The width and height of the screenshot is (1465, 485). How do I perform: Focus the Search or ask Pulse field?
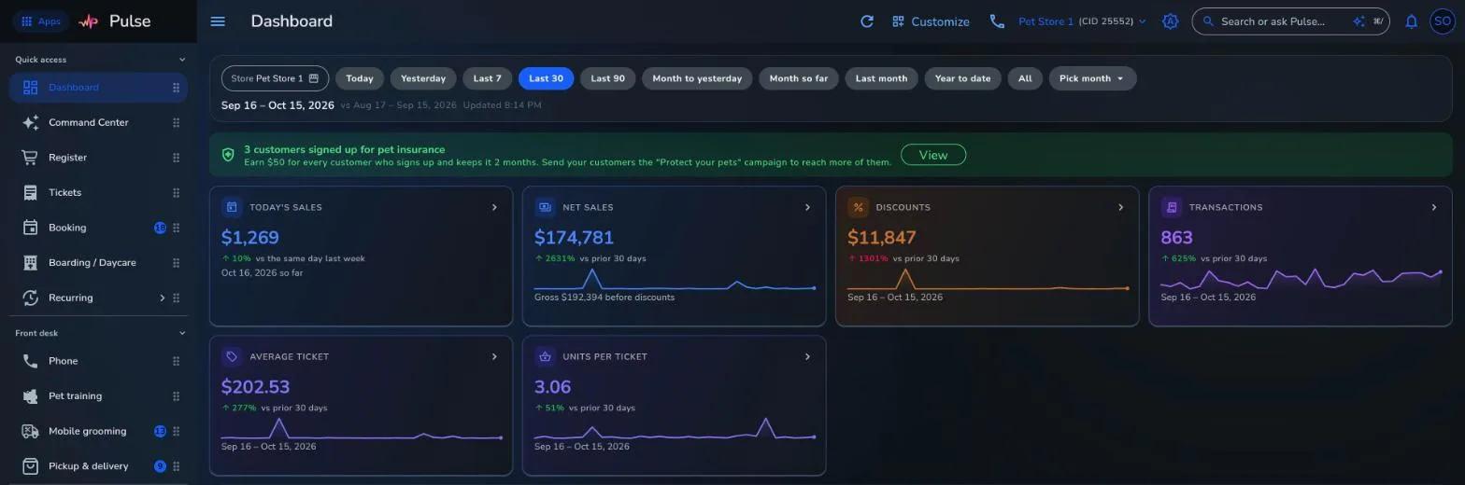[x=1290, y=21]
